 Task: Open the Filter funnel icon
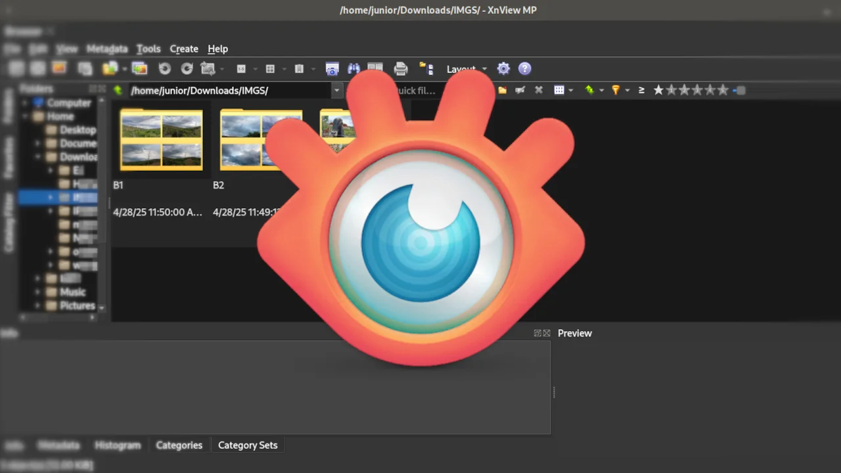click(616, 90)
